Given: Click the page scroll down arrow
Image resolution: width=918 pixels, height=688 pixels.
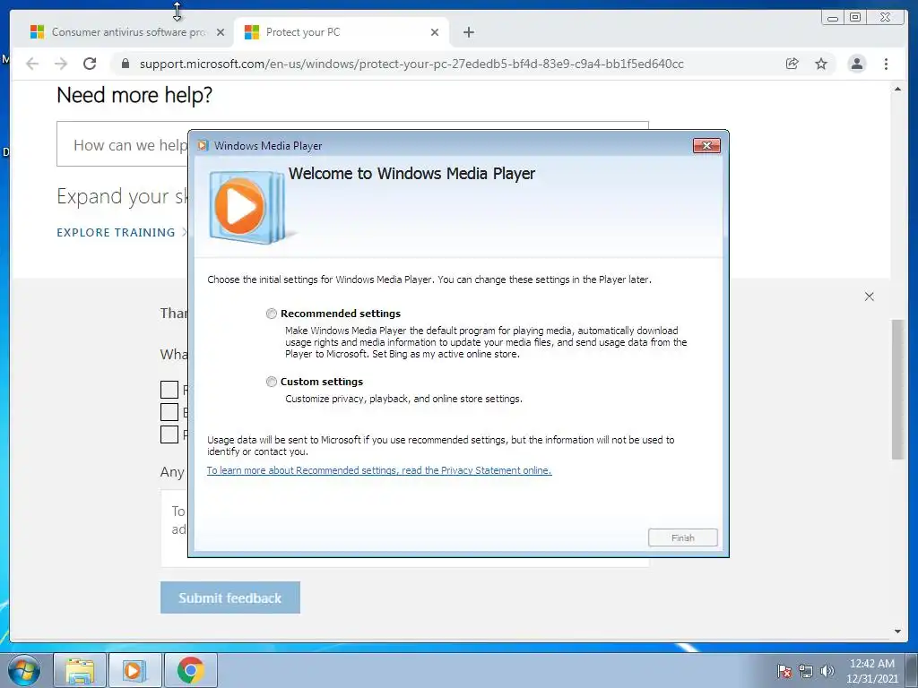Looking at the screenshot, I should (897, 632).
